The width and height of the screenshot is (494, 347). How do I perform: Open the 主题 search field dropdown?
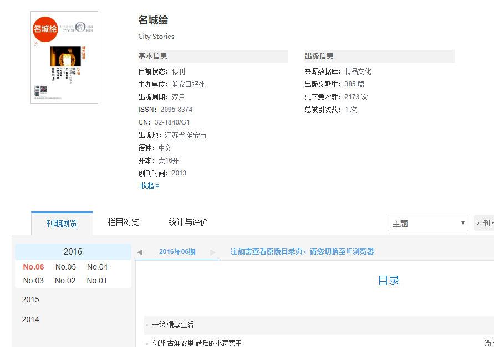(x=427, y=224)
